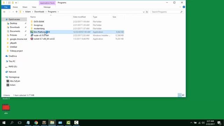This screenshot has width=224, height=126.
Task: Select Quick access in navigation pane
Action: pos(14,19)
